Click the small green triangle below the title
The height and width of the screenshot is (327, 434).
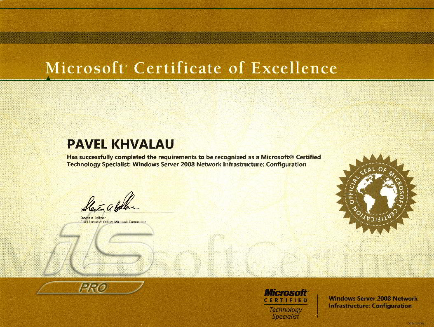(48, 78)
